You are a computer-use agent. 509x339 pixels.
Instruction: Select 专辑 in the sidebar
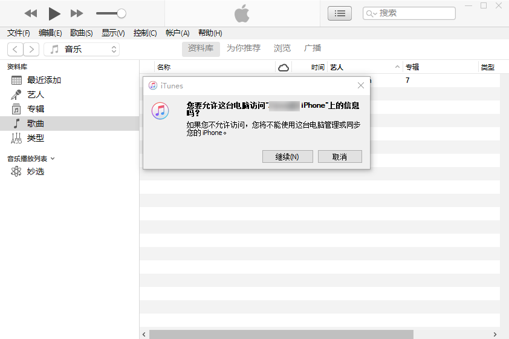click(x=70, y=109)
